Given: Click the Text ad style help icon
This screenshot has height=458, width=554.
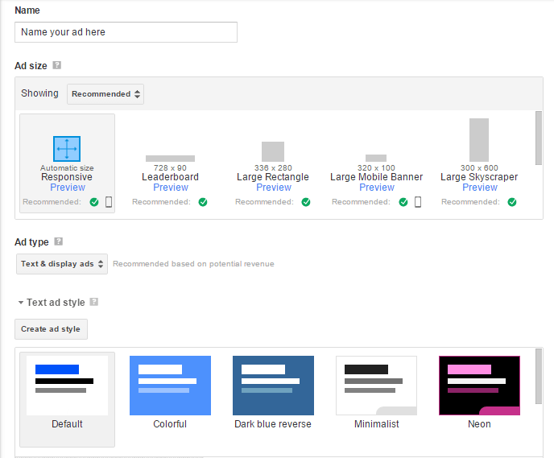Looking at the screenshot, I should tap(93, 302).
